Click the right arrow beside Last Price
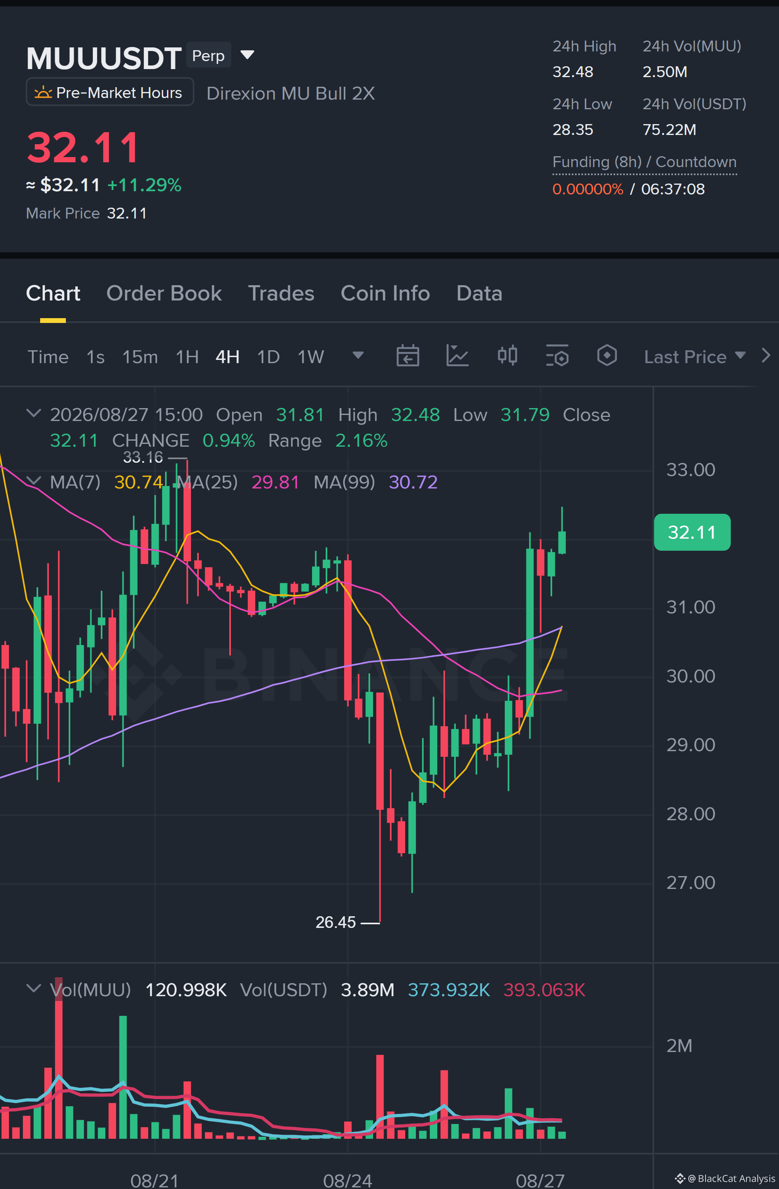Viewport: 779px width, 1189px height. tap(766, 356)
